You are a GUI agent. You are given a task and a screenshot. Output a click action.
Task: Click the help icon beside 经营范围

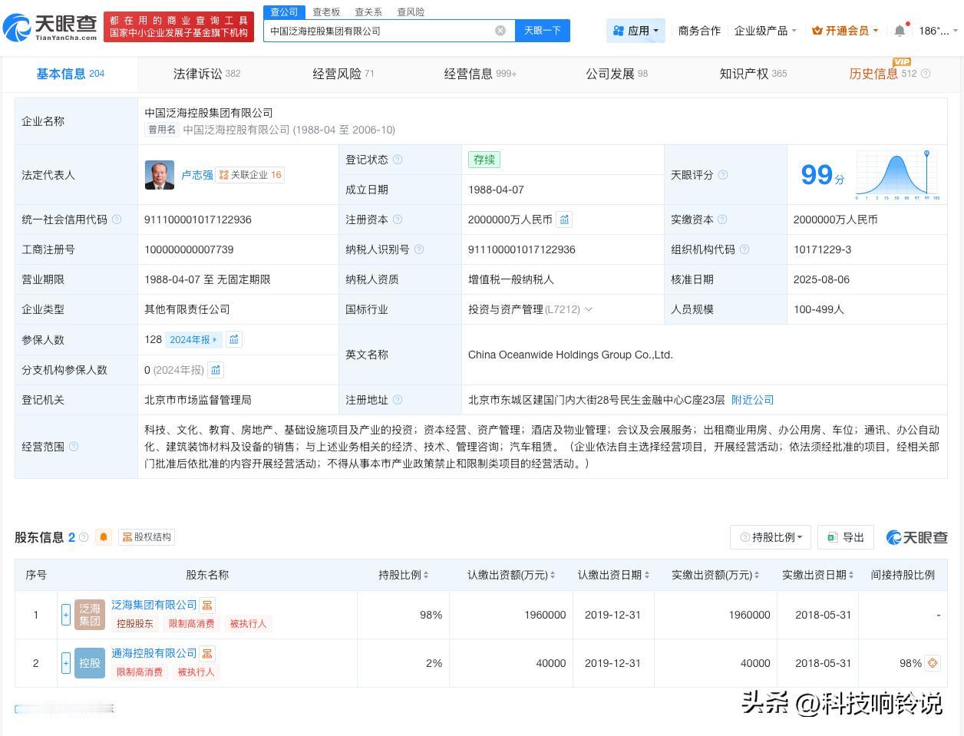74,446
